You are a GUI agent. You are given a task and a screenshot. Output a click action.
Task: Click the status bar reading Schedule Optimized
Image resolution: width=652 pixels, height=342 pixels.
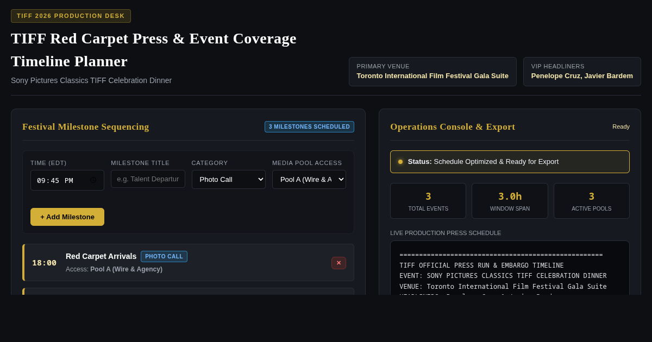pyautogui.click(x=510, y=162)
